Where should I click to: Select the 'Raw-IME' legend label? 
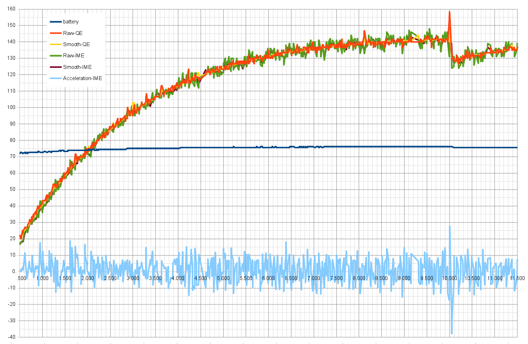click(74, 56)
